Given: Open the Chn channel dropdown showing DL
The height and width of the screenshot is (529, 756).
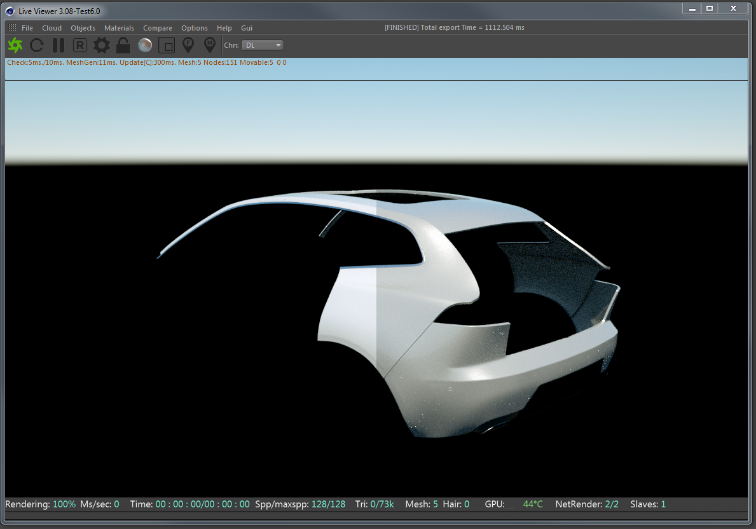Looking at the screenshot, I should click(x=263, y=45).
